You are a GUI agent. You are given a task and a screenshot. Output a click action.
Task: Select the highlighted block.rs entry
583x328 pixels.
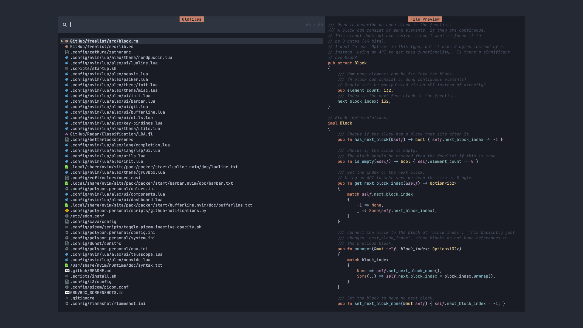(x=104, y=41)
